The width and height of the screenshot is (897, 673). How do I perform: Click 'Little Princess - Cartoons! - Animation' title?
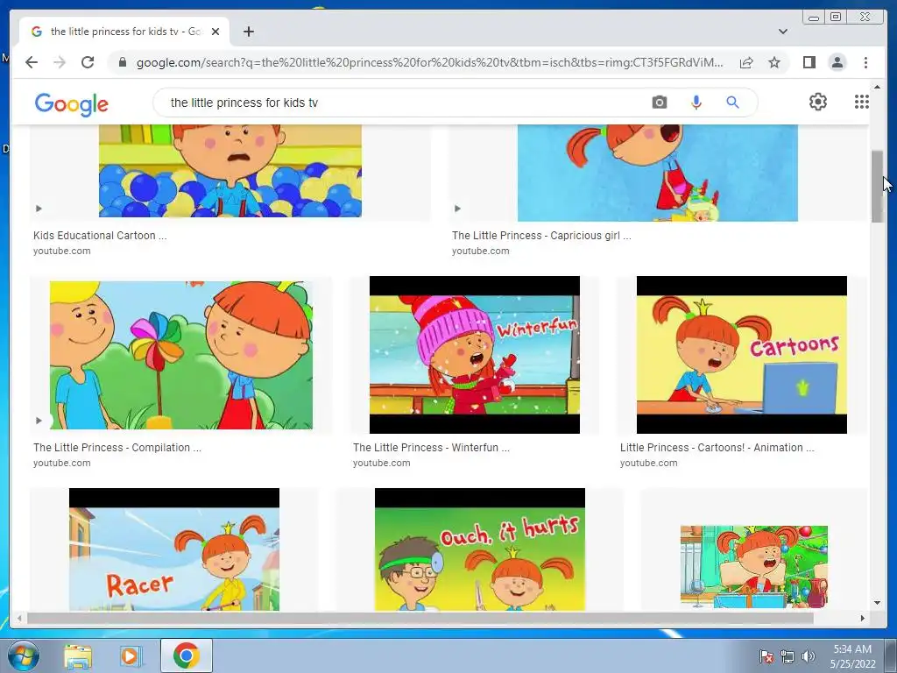[717, 448]
